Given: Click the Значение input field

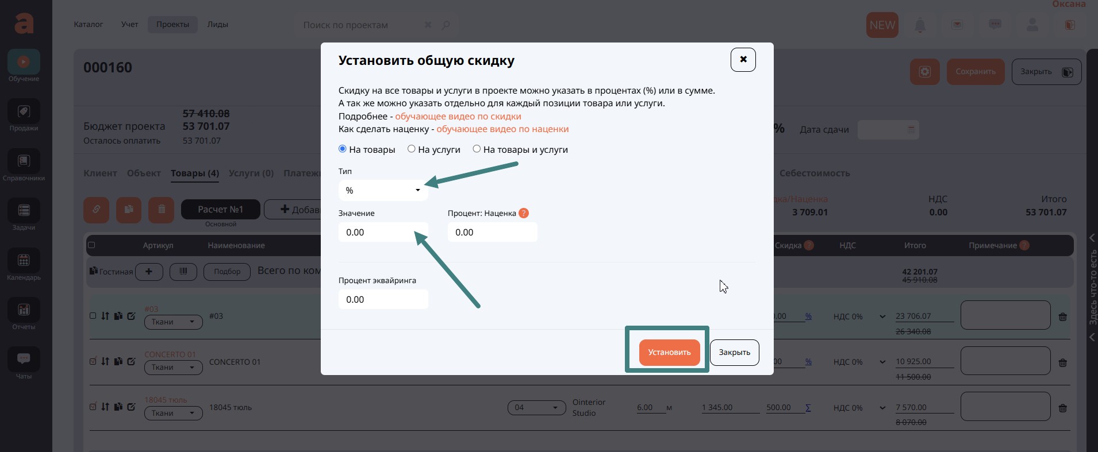Looking at the screenshot, I should [383, 233].
